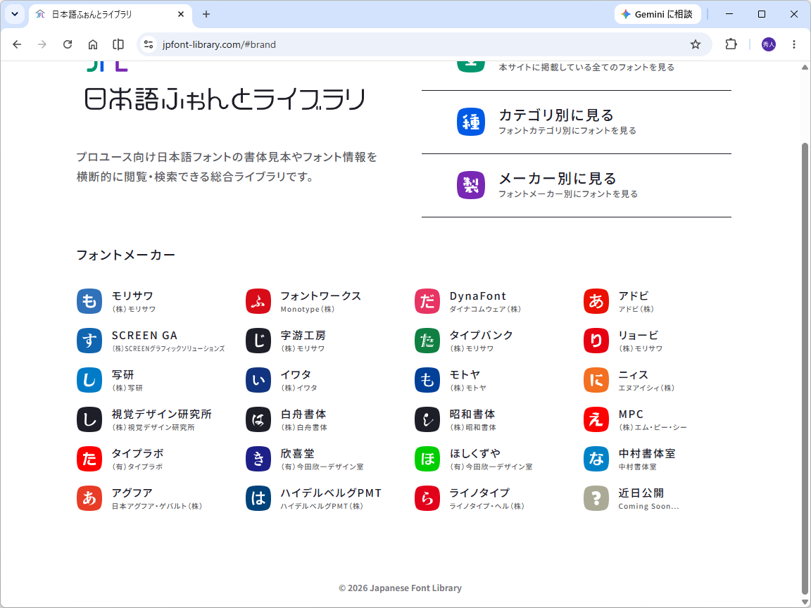Click the エヌアイシィ(株) subtitle
Image resolution: width=811 pixels, height=608 pixels.
(x=646, y=388)
